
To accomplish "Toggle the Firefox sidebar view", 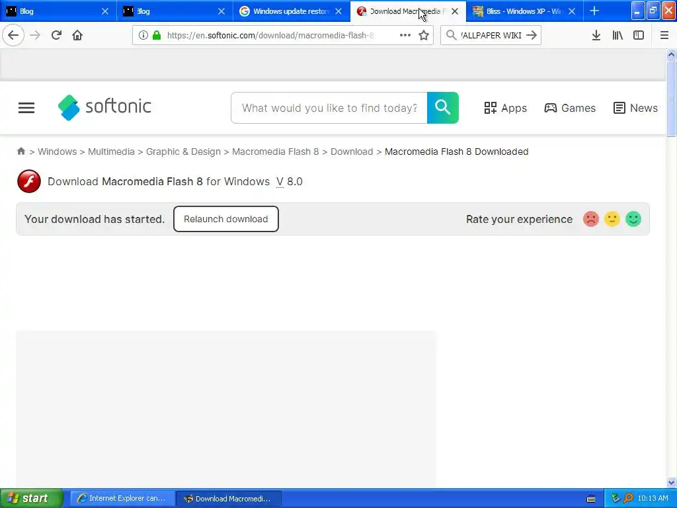I will click(639, 36).
